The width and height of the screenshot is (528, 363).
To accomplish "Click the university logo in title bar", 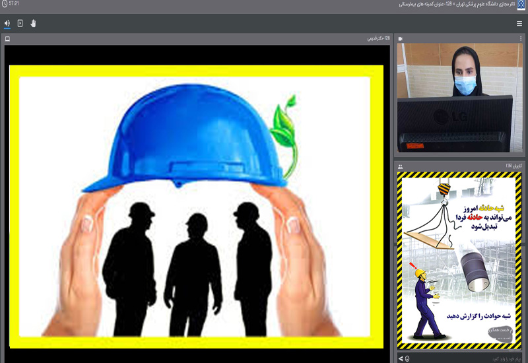I will tap(521, 5).
